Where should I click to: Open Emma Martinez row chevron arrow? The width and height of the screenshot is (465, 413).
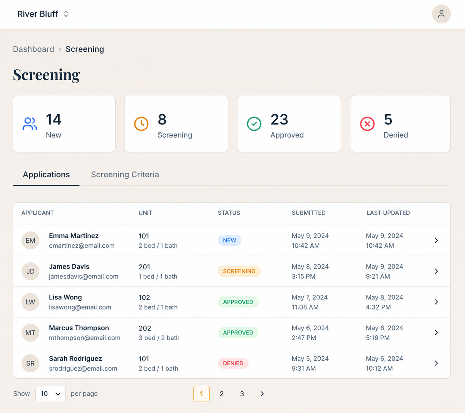(436, 240)
